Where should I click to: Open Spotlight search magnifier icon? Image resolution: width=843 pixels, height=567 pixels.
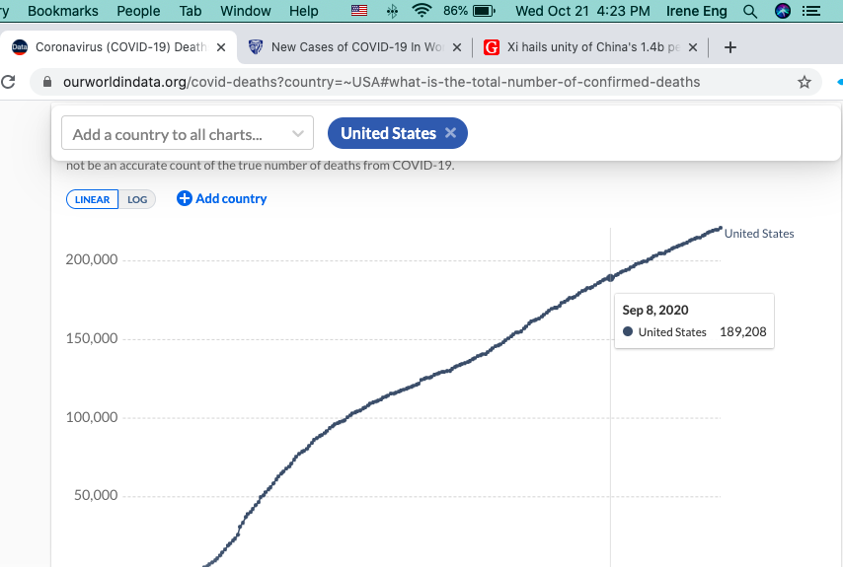[x=750, y=11]
